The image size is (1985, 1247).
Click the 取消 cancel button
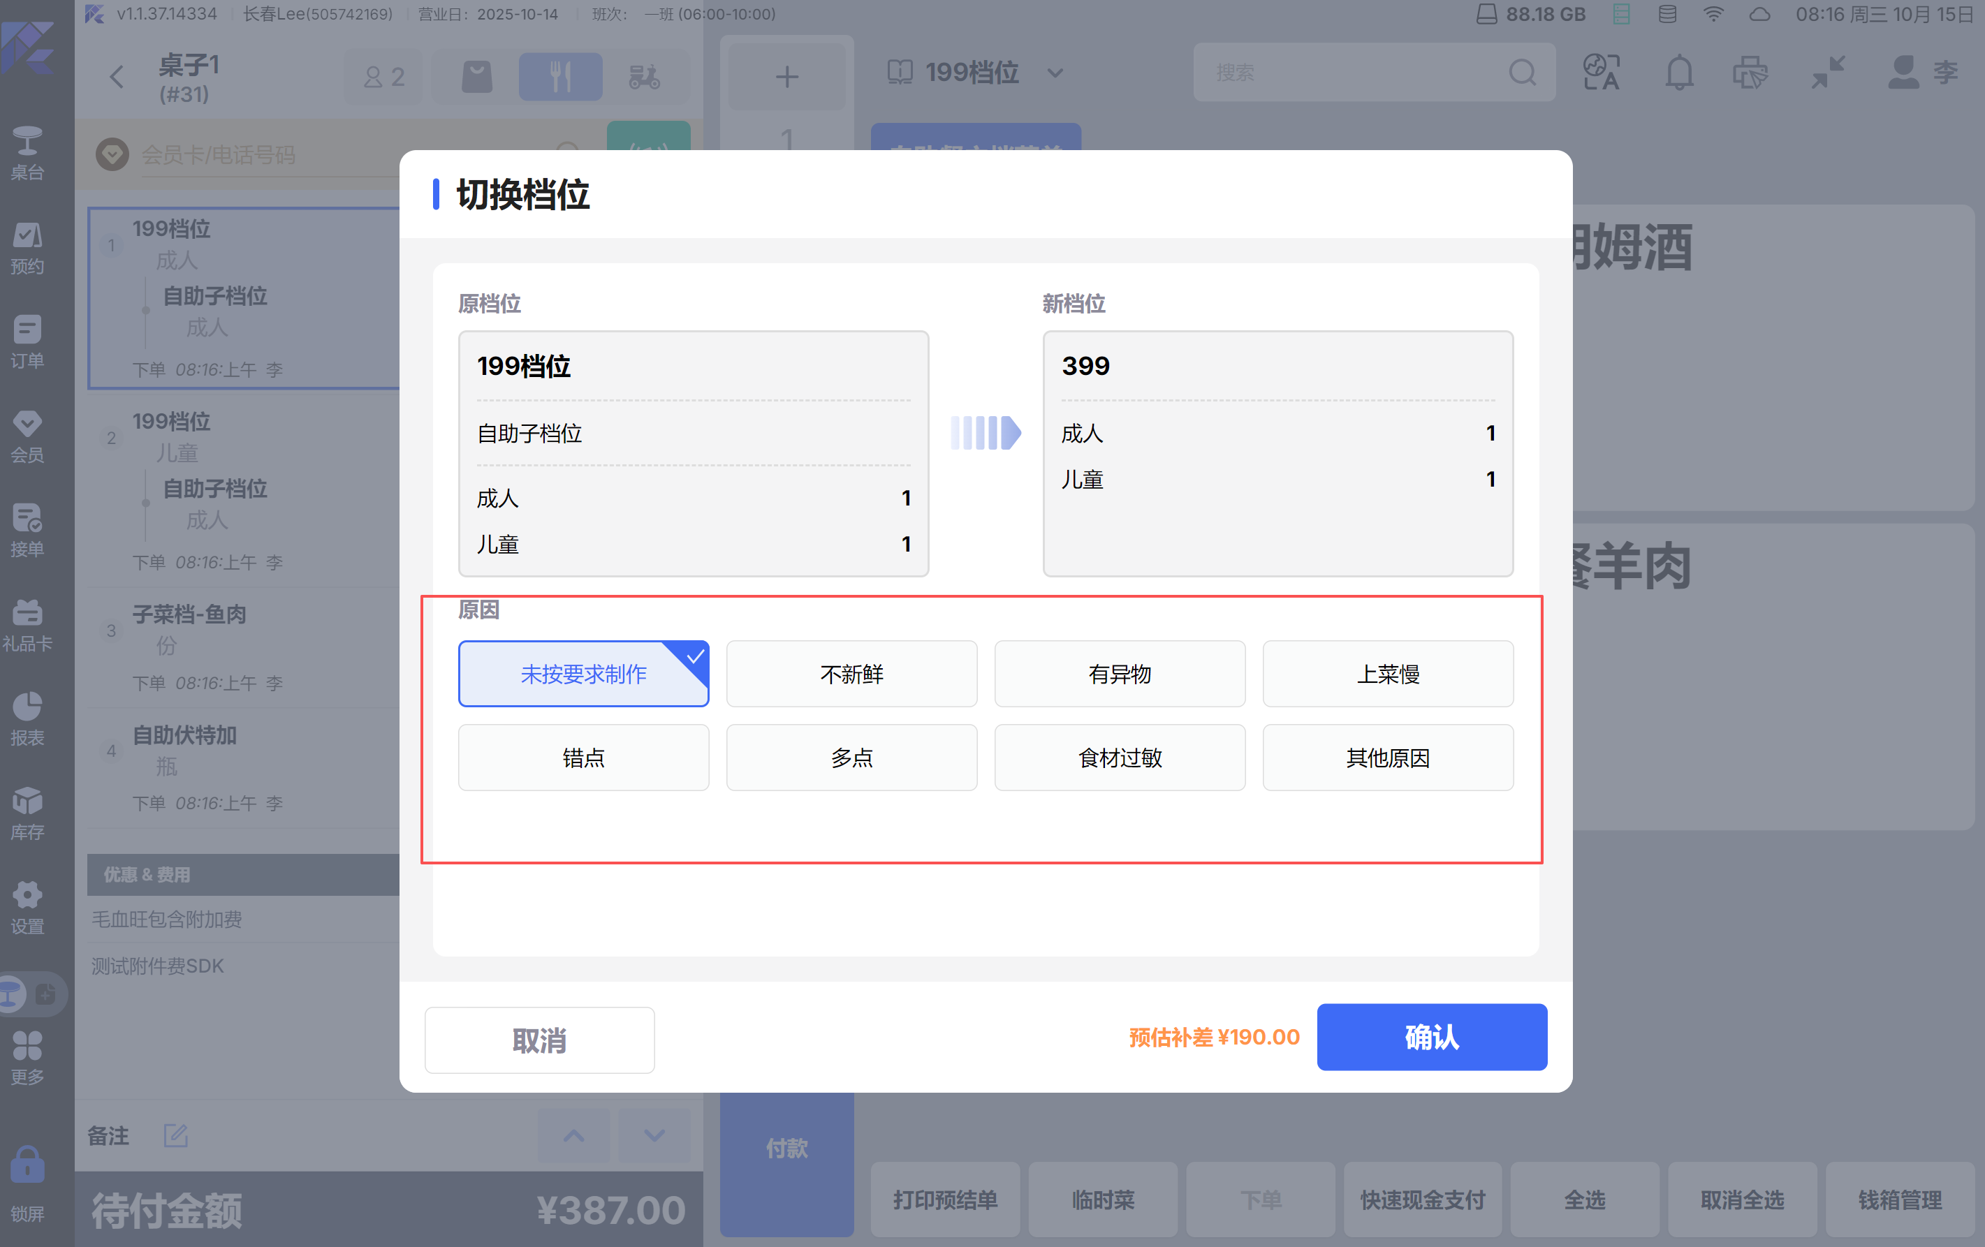pyautogui.click(x=539, y=1040)
